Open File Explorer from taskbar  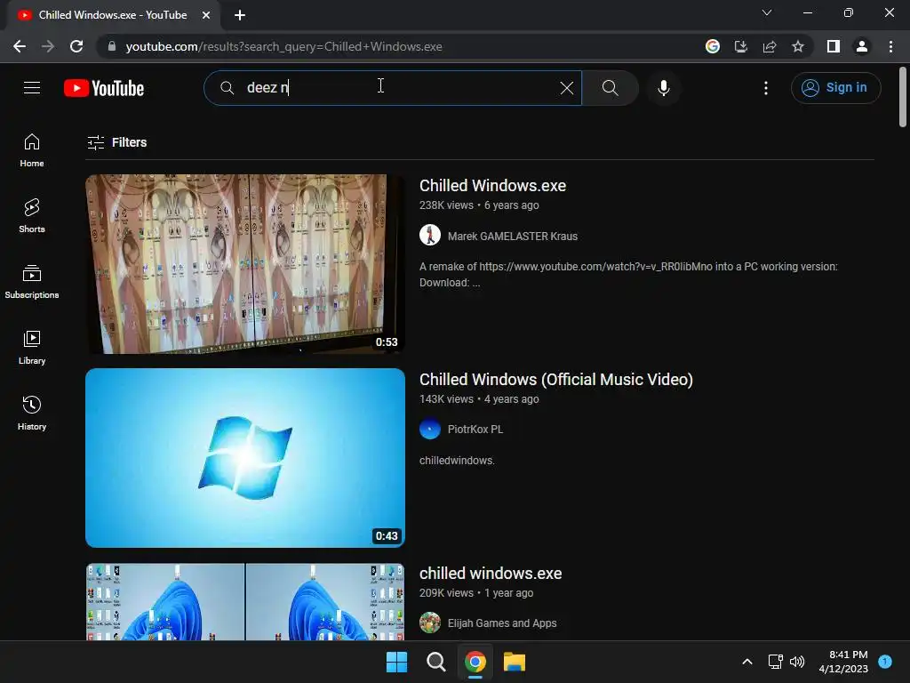515,662
